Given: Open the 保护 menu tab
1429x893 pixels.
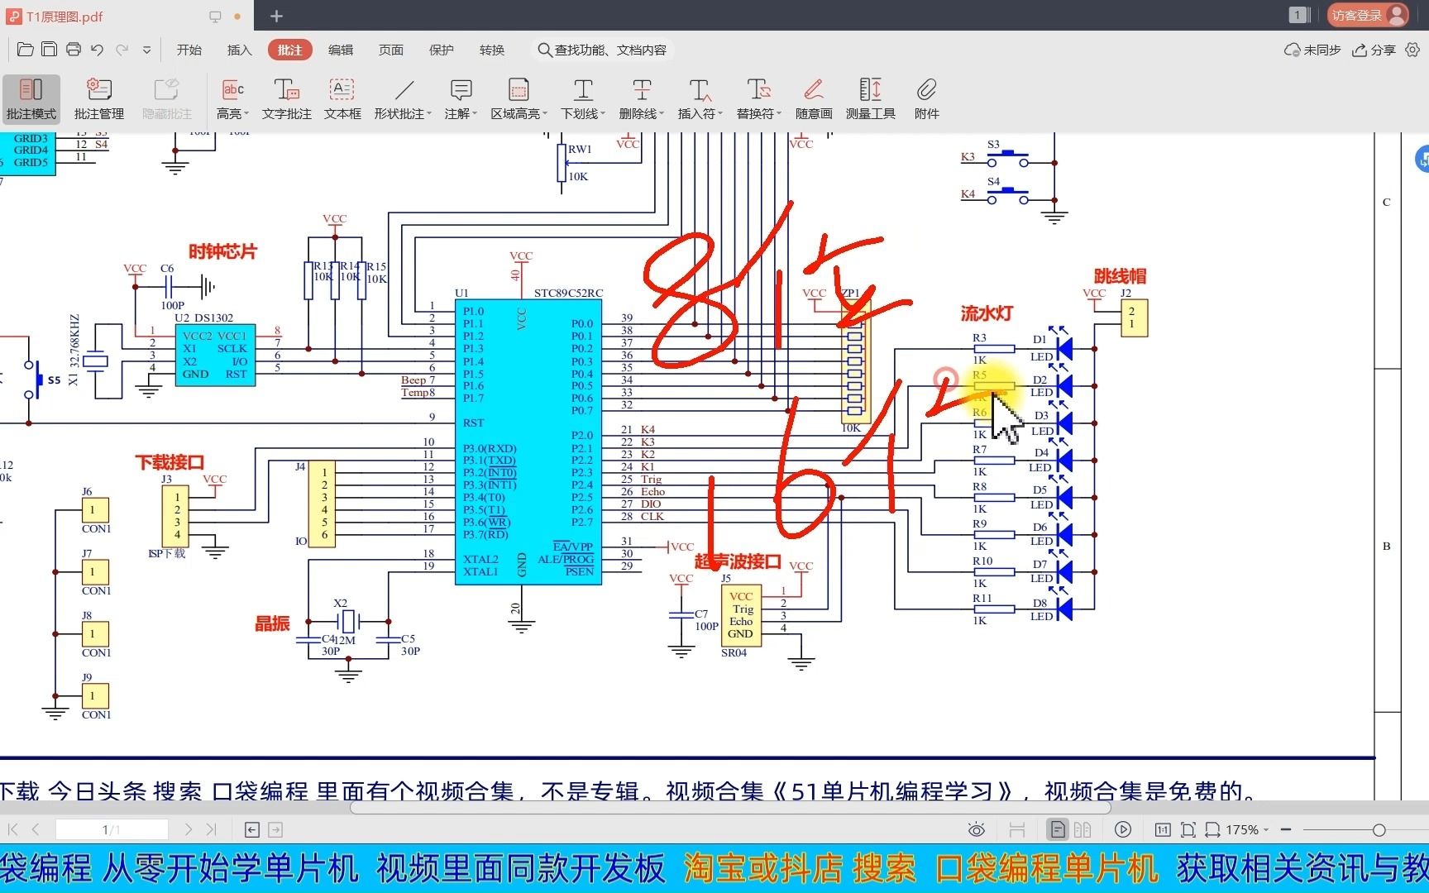Looking at the screenshot, I should point(442,50).
